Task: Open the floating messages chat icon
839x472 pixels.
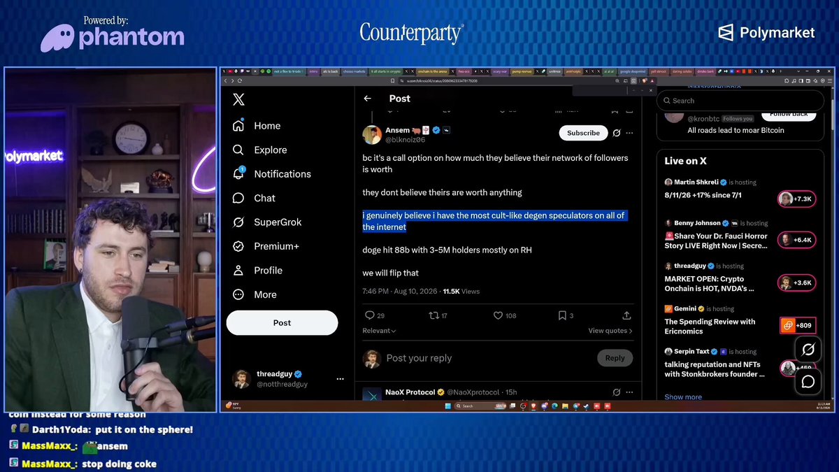Action: pos(808,381)
